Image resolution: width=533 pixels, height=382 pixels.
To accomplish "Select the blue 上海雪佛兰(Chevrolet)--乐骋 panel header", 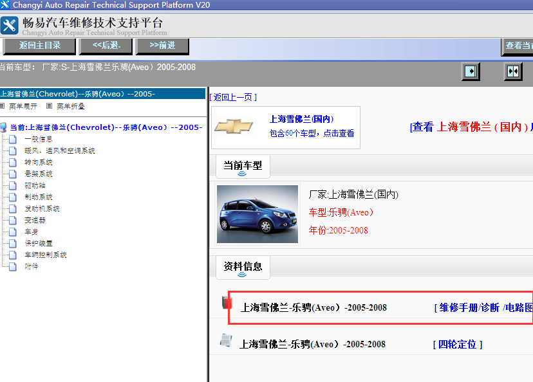I will pyautogui.click(x=102, y=94).
